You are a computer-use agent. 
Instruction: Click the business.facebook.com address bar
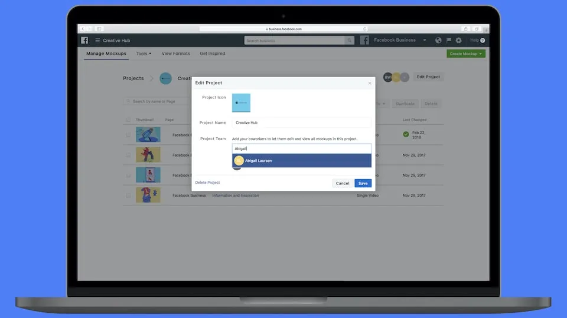pyautogui.click(x=283, y=29)
